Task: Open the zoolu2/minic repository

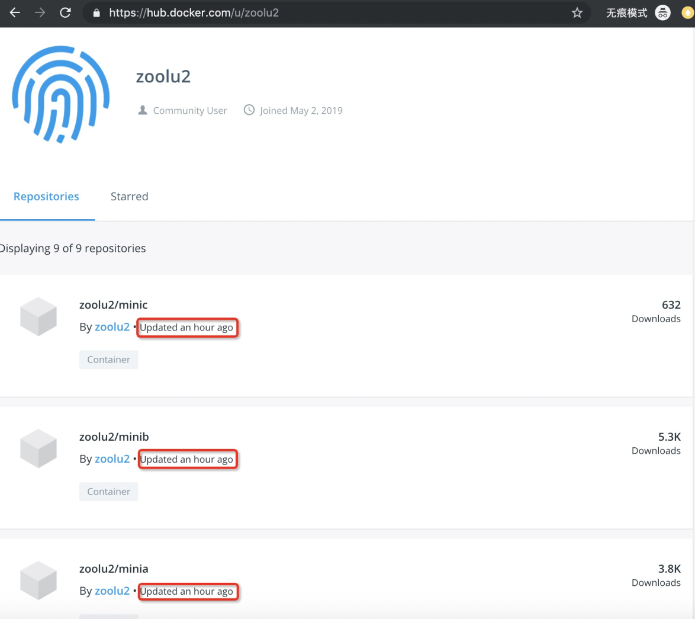Action: pyautogui.click(x=114, y=304)
